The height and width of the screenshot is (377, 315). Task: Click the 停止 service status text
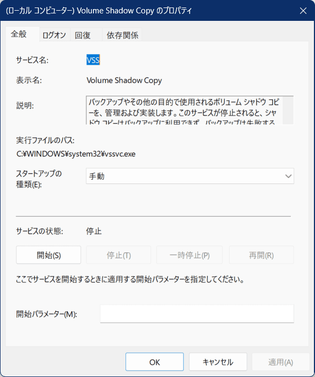[x=94, y=232]
